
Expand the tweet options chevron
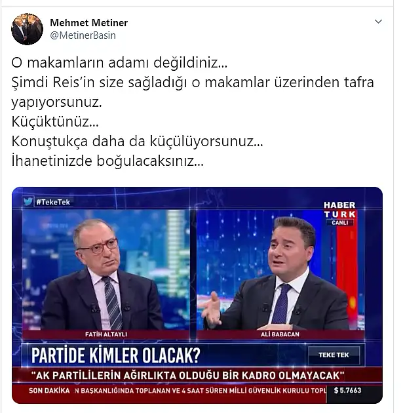(378, 22)
